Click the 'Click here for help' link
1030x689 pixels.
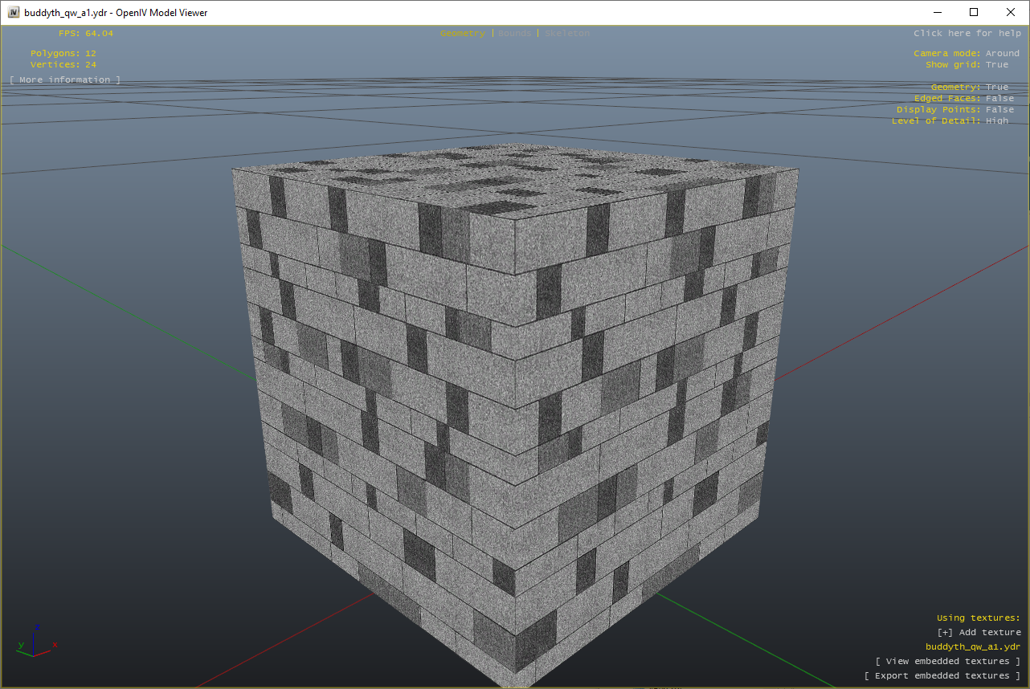tap(967, 34)
